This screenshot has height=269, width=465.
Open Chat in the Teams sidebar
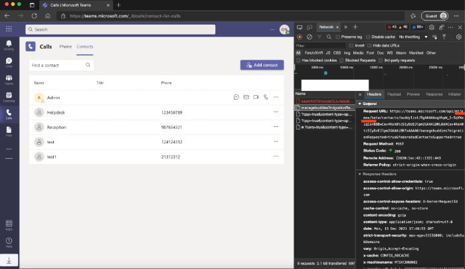[x=9, y=62]
